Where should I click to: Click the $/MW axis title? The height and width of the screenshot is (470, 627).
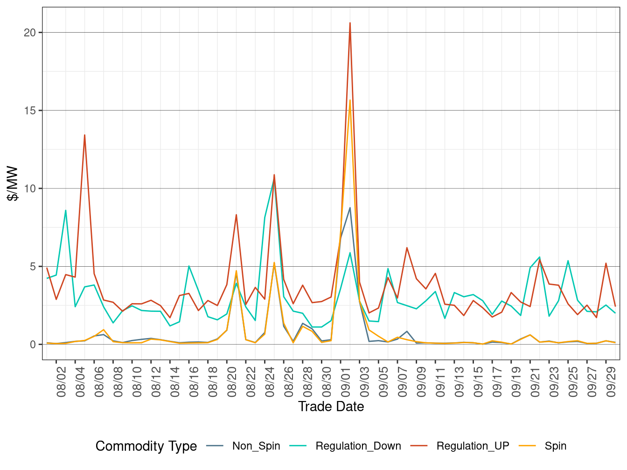13,182
